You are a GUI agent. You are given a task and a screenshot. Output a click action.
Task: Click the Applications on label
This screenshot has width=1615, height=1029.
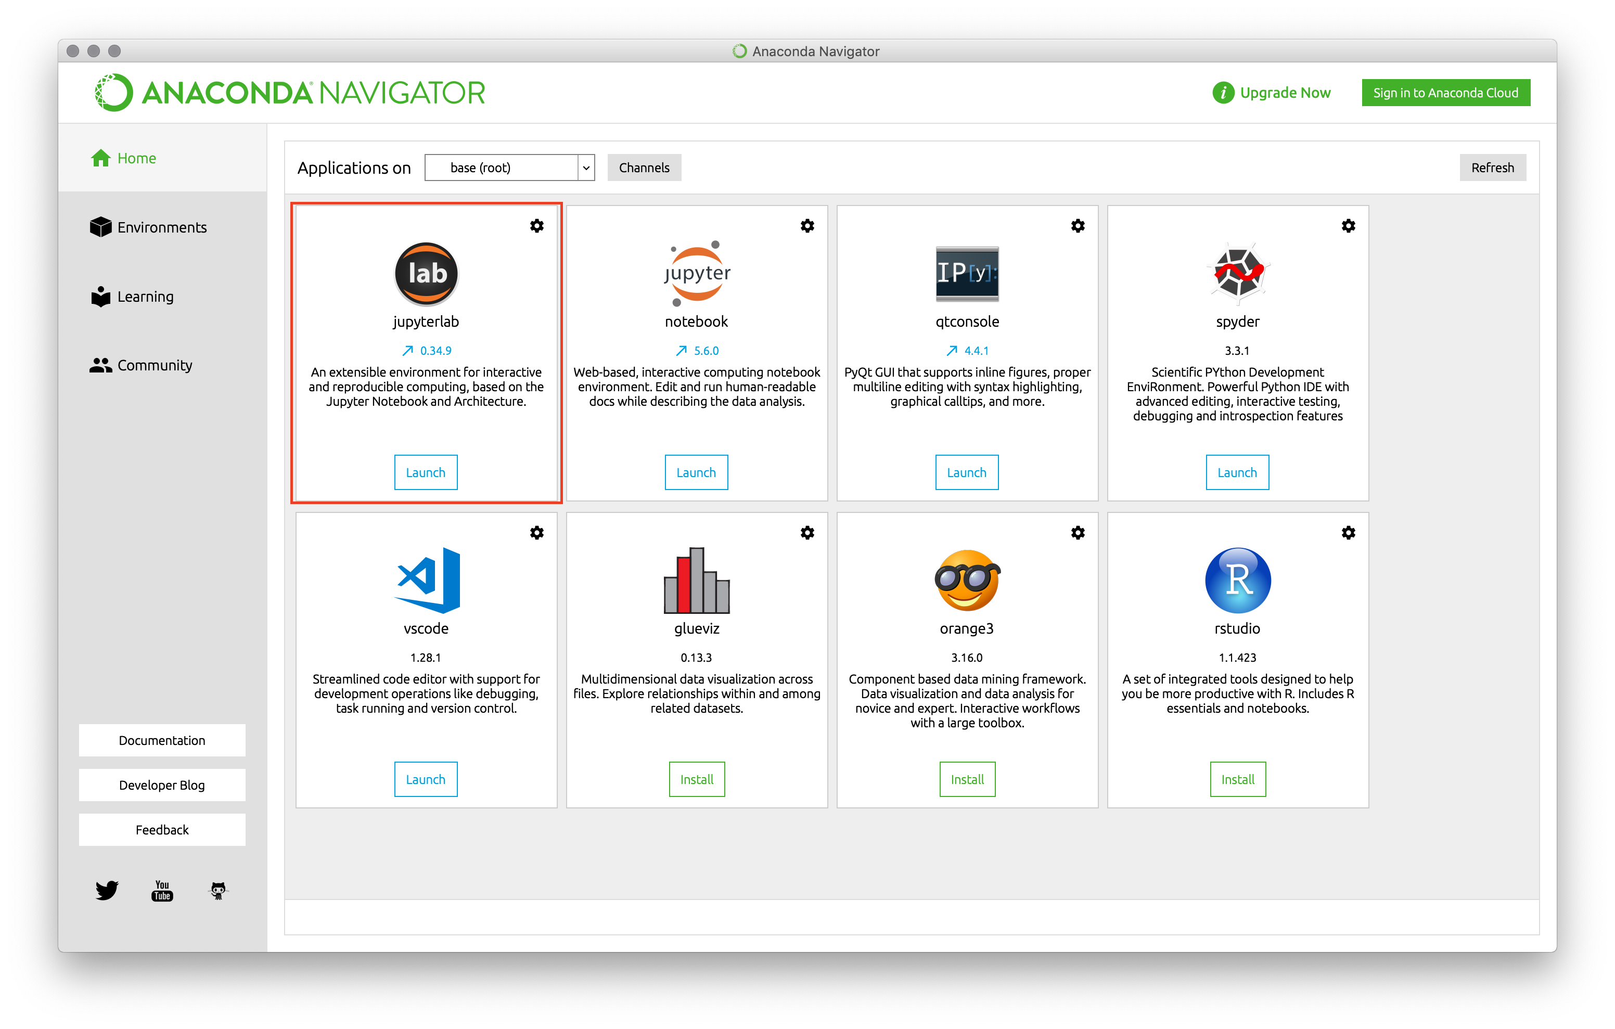[353, 168]
